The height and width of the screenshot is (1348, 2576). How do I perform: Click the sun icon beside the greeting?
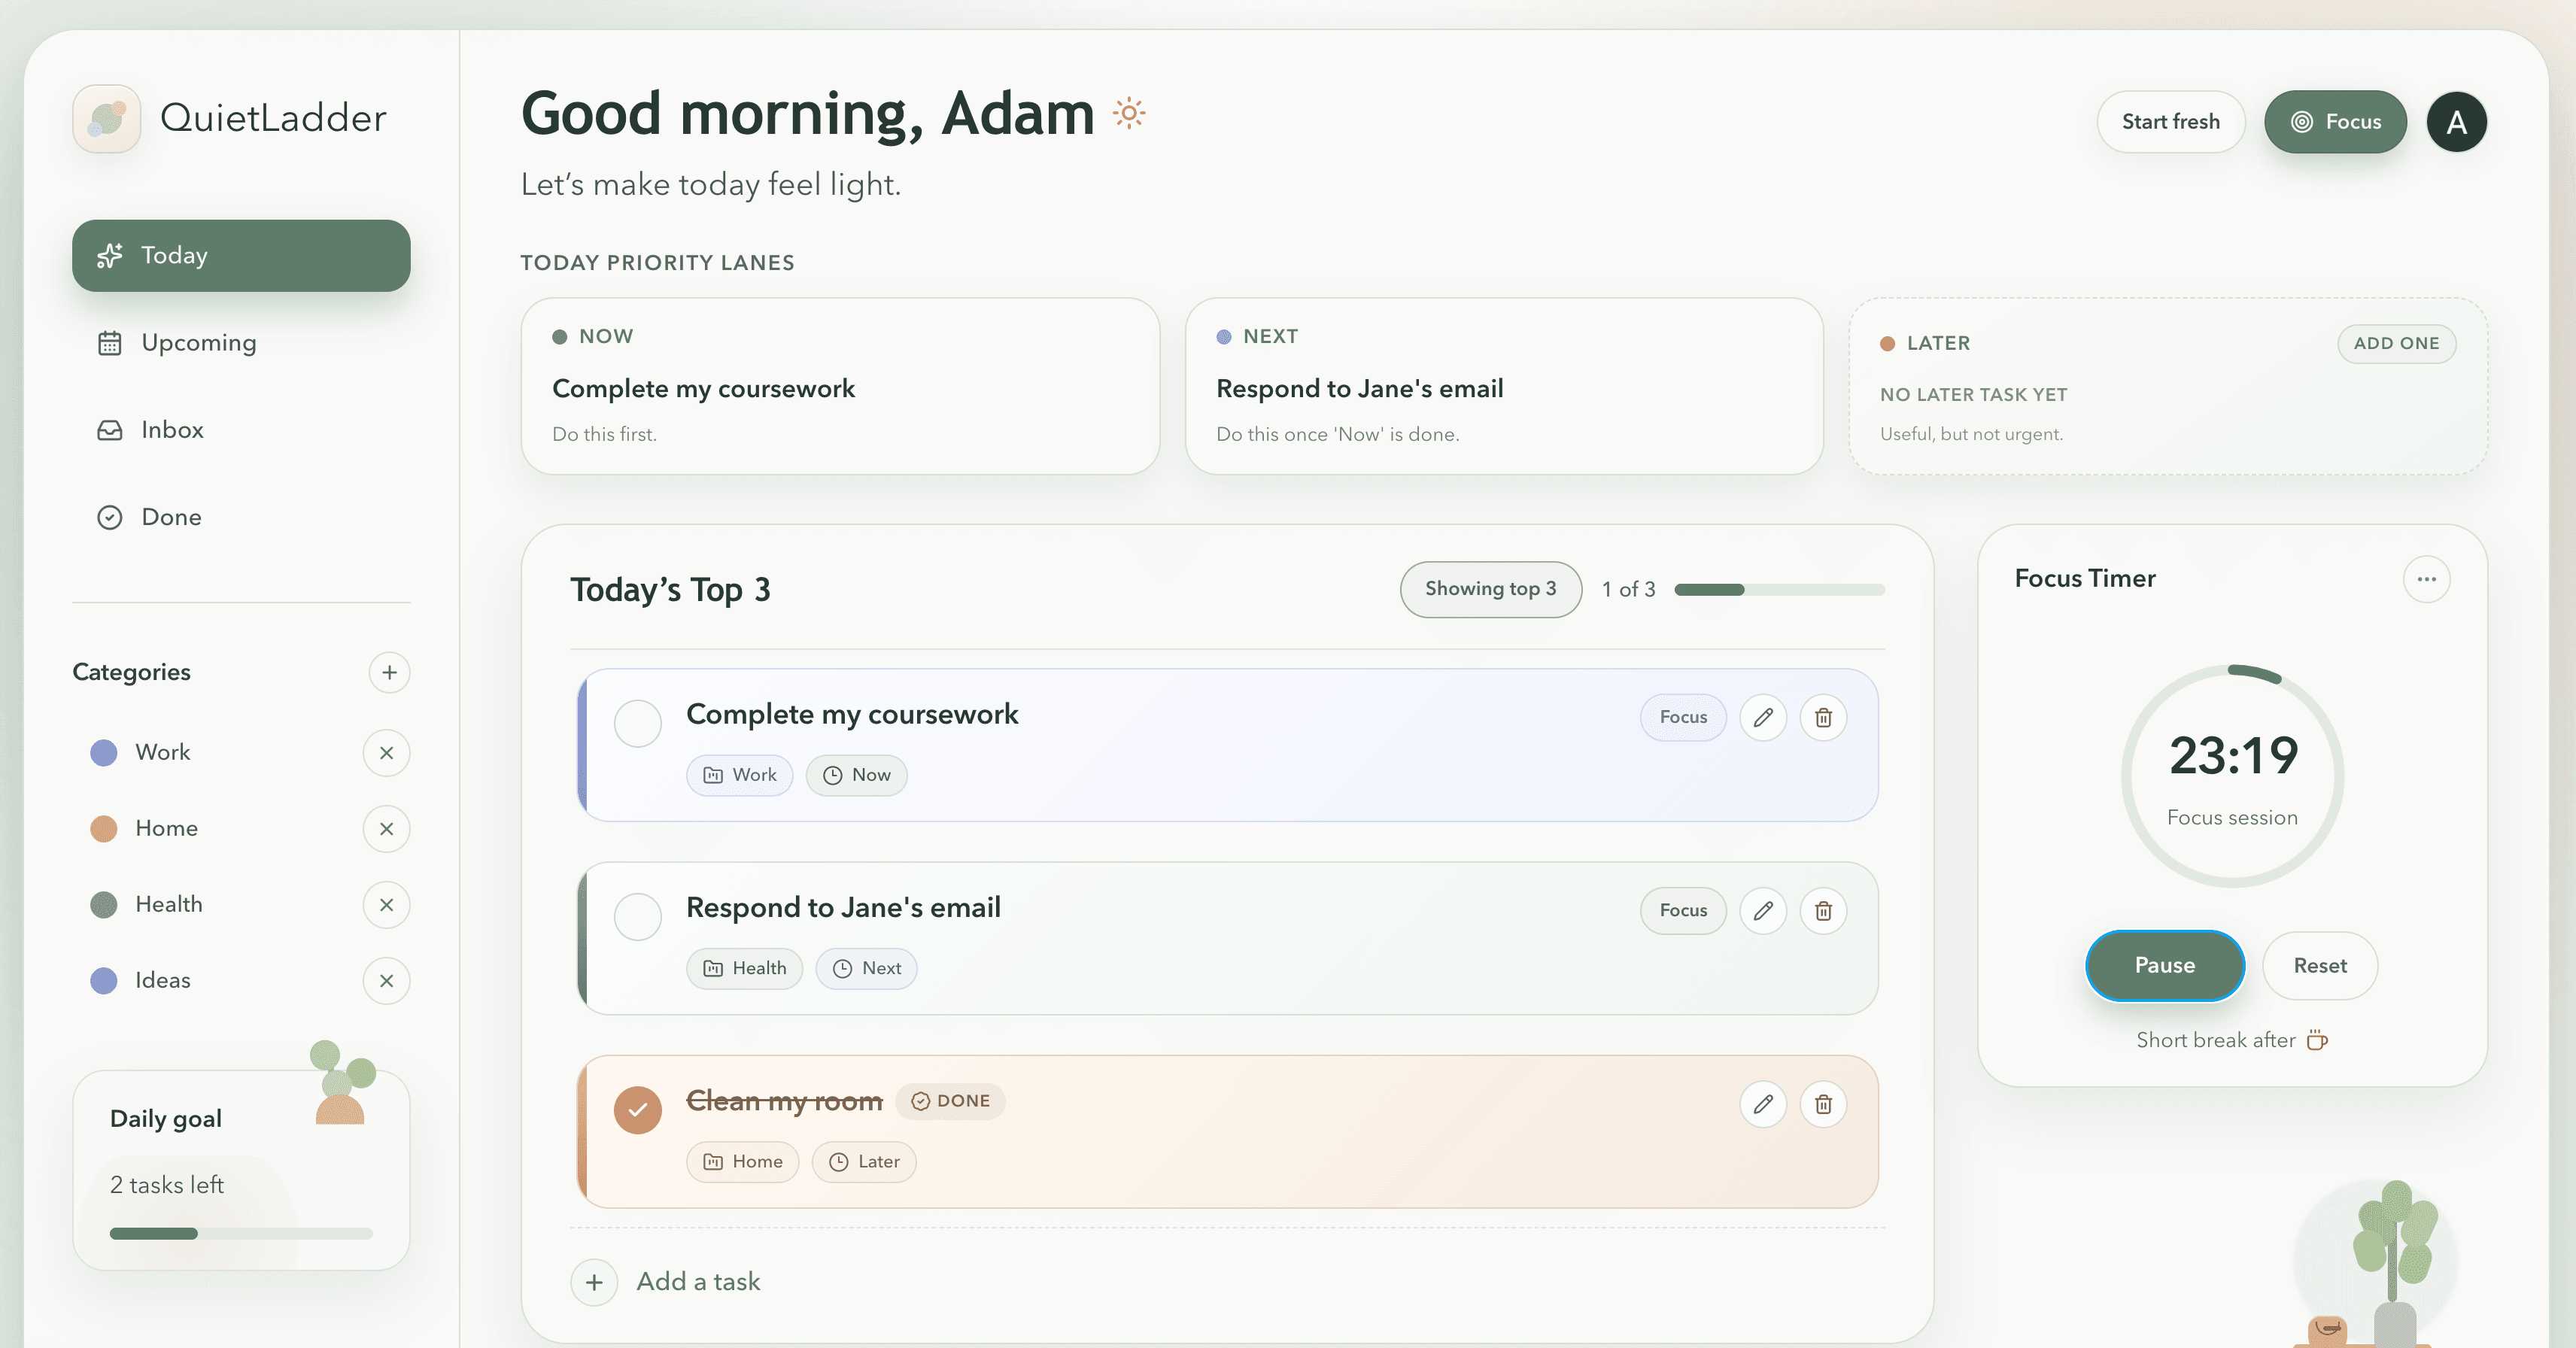point(1129,113)
